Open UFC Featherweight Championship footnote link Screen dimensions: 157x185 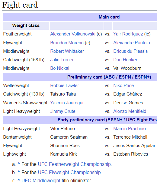coord(75,164)
